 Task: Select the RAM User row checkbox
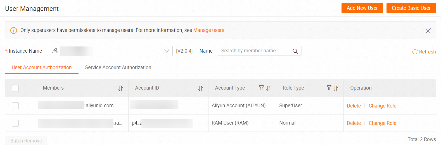(x=15, y=123)
